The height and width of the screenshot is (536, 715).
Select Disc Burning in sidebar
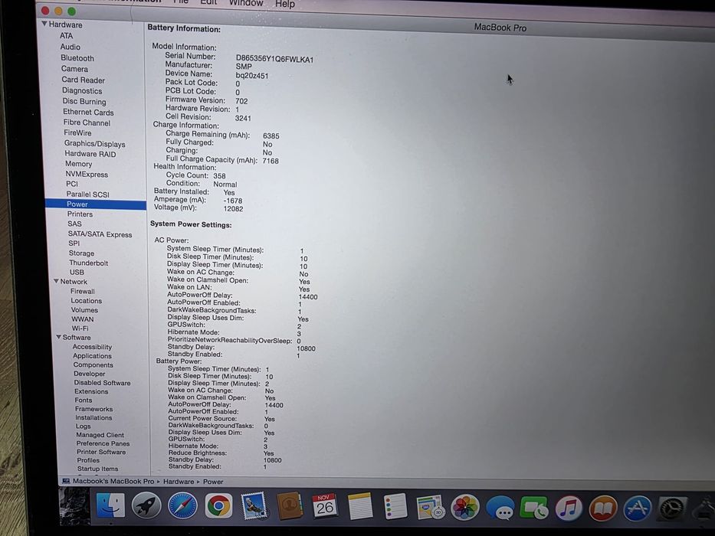coord(84,101)
